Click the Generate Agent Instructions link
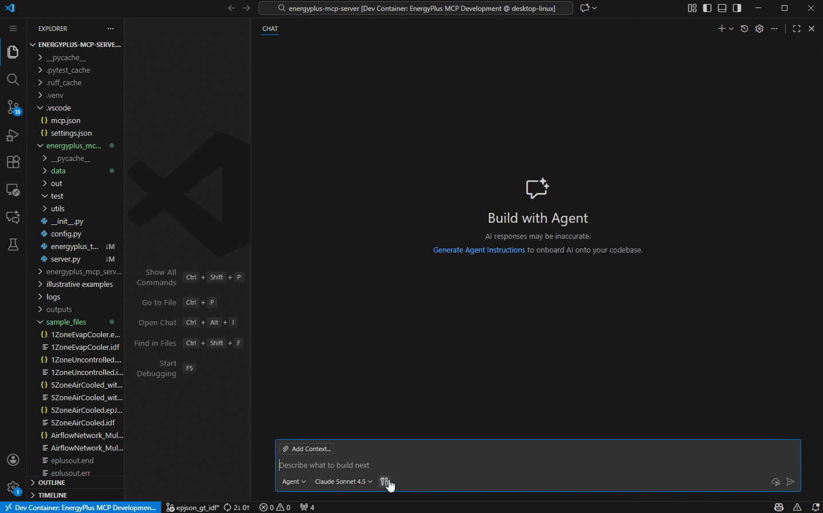The image size is (823, 513). [479, 250]
